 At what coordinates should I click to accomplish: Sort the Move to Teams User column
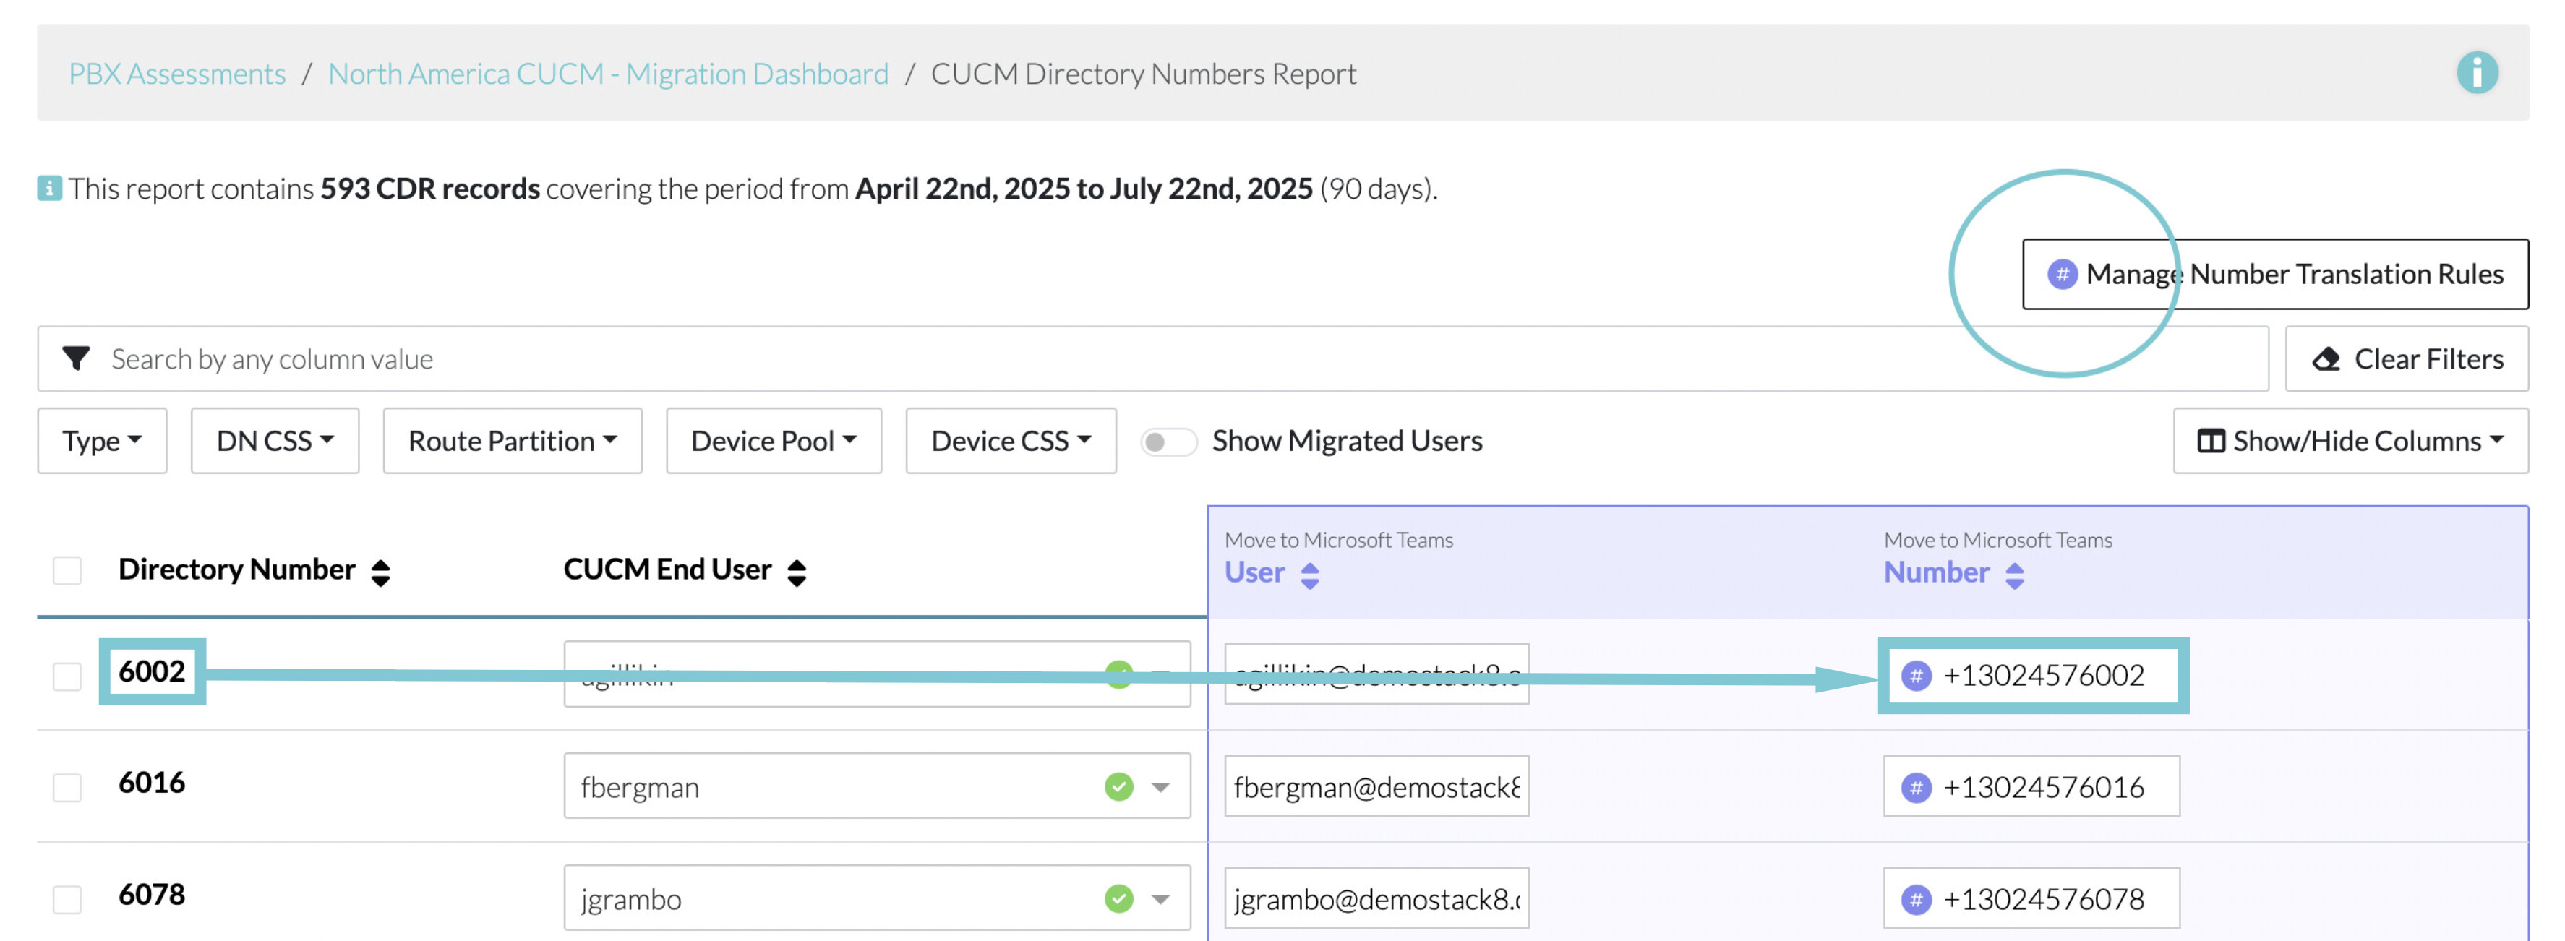(x=1309, y=575)
